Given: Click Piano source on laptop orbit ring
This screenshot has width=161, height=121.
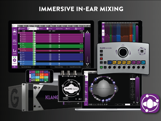Looking at the screenshot, I should [x=103, y=101].
